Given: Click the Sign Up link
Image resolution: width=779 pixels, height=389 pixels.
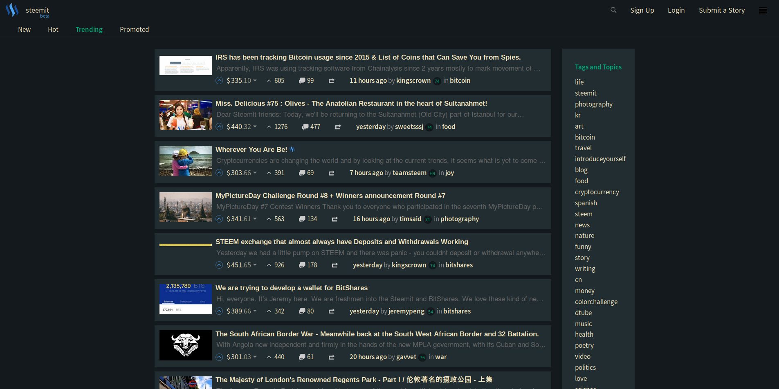Looking at the screenshot, I should 642,10.
